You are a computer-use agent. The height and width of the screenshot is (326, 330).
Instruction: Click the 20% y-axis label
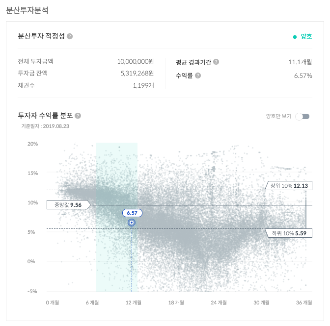pyautogui.click(x=33, y=144)
